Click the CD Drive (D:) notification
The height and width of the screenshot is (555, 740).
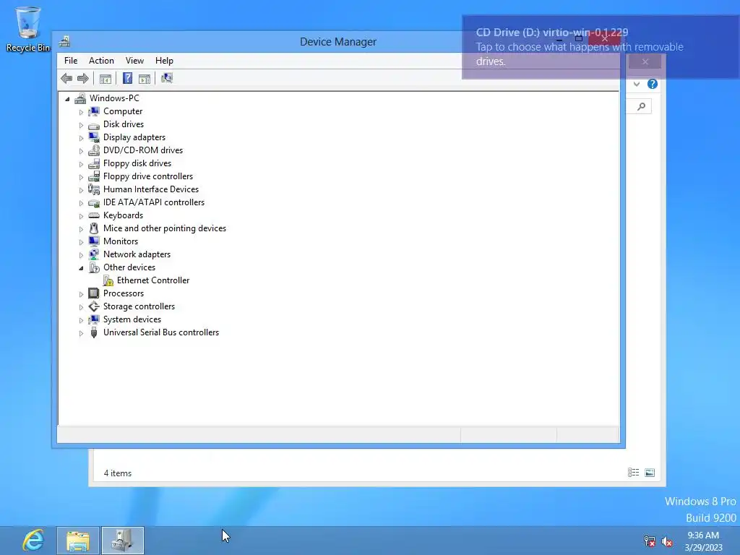(x=601, y=47)
